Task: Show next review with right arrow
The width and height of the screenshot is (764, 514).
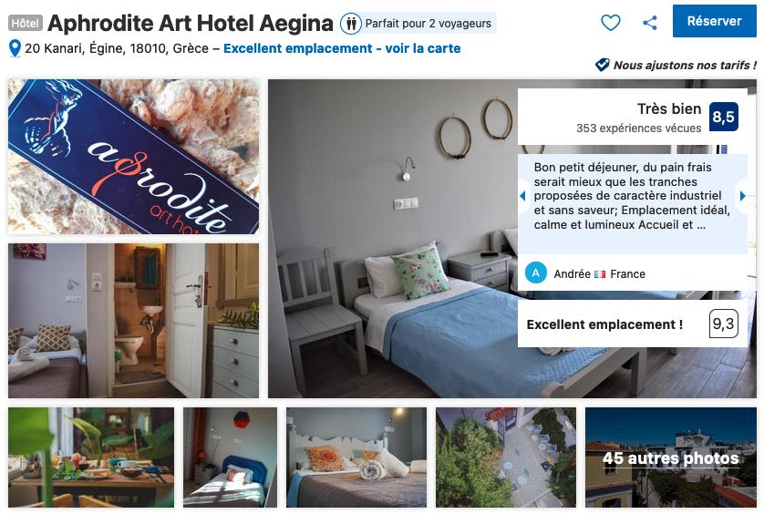Action: 742,196
